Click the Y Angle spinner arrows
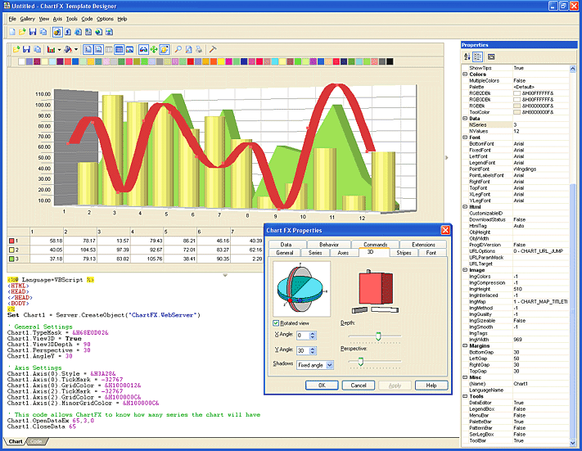 pyautogui.click(x=313, y=350)
